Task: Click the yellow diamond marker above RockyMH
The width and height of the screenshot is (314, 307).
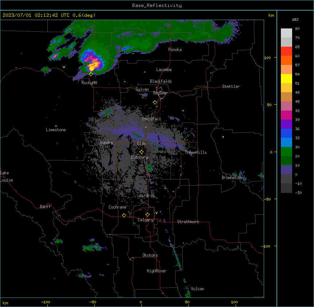Action: [91, 74]
